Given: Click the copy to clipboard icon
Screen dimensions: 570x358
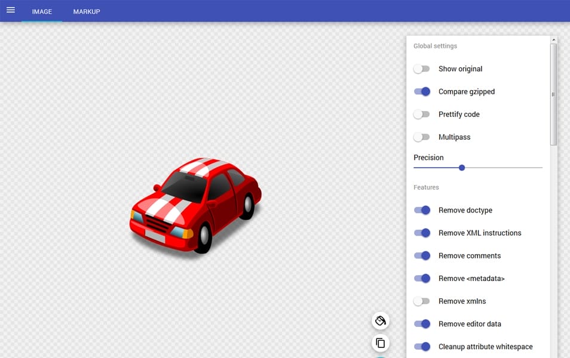Looking at the screenshot, I should tap(380, 343).
